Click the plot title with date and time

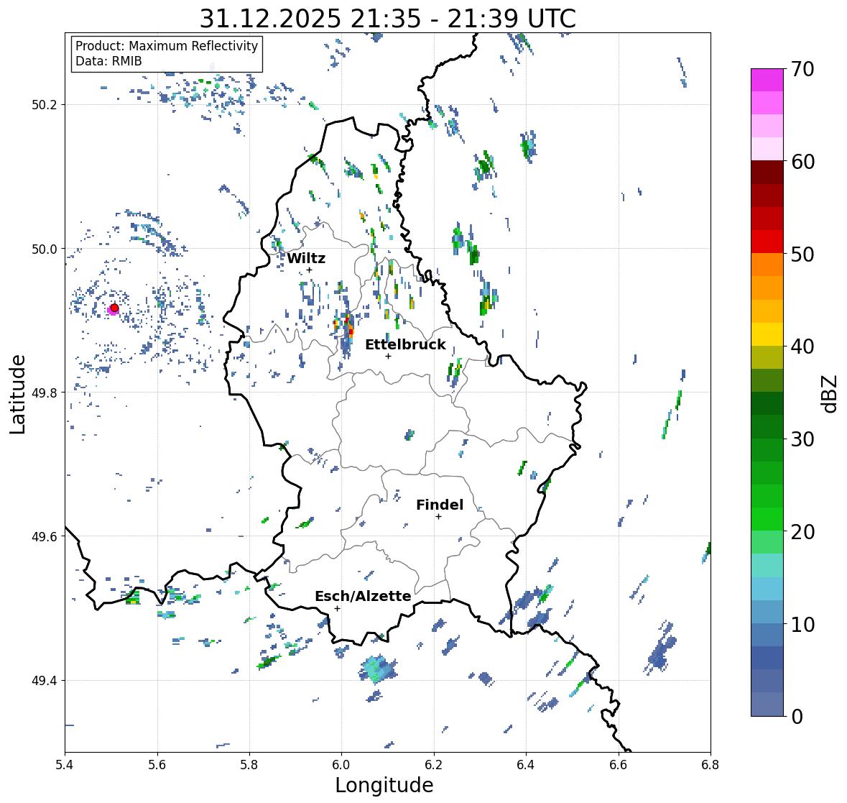387,19
